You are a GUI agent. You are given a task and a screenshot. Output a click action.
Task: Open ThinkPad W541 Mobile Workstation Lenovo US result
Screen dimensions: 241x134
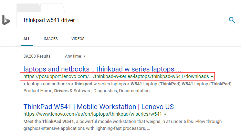tap(98, 107)
